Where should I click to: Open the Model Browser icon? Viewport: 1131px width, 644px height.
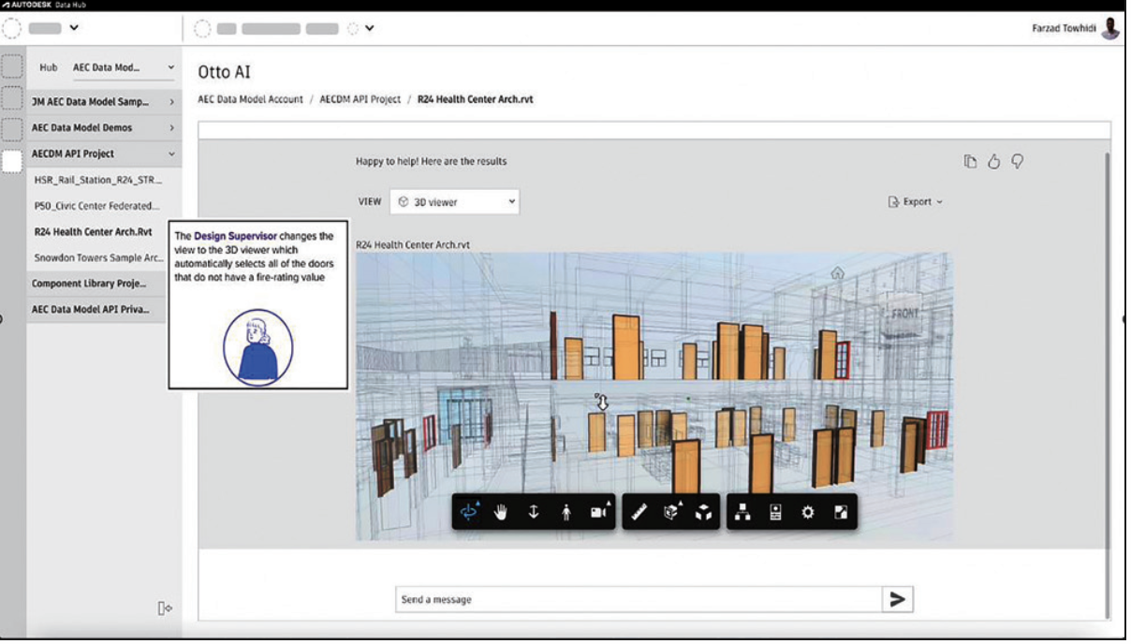pos(743,512)
